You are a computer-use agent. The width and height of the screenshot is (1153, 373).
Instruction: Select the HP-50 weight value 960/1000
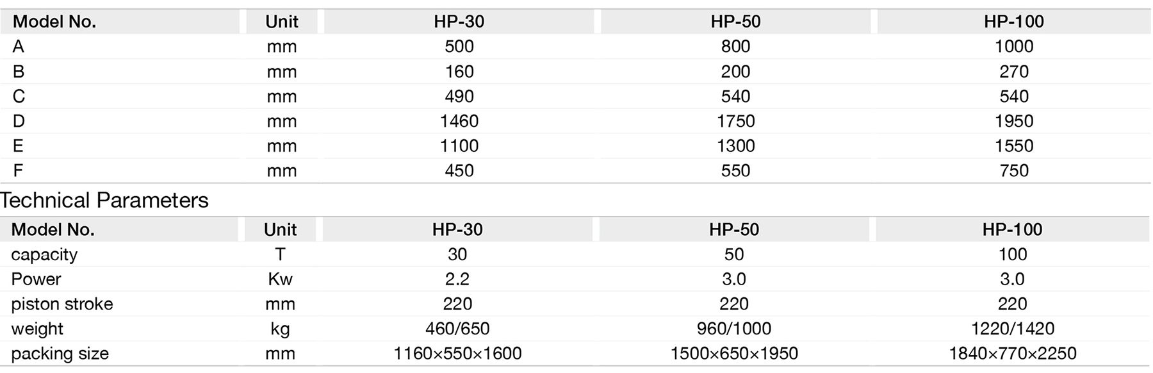pos(733,329)
